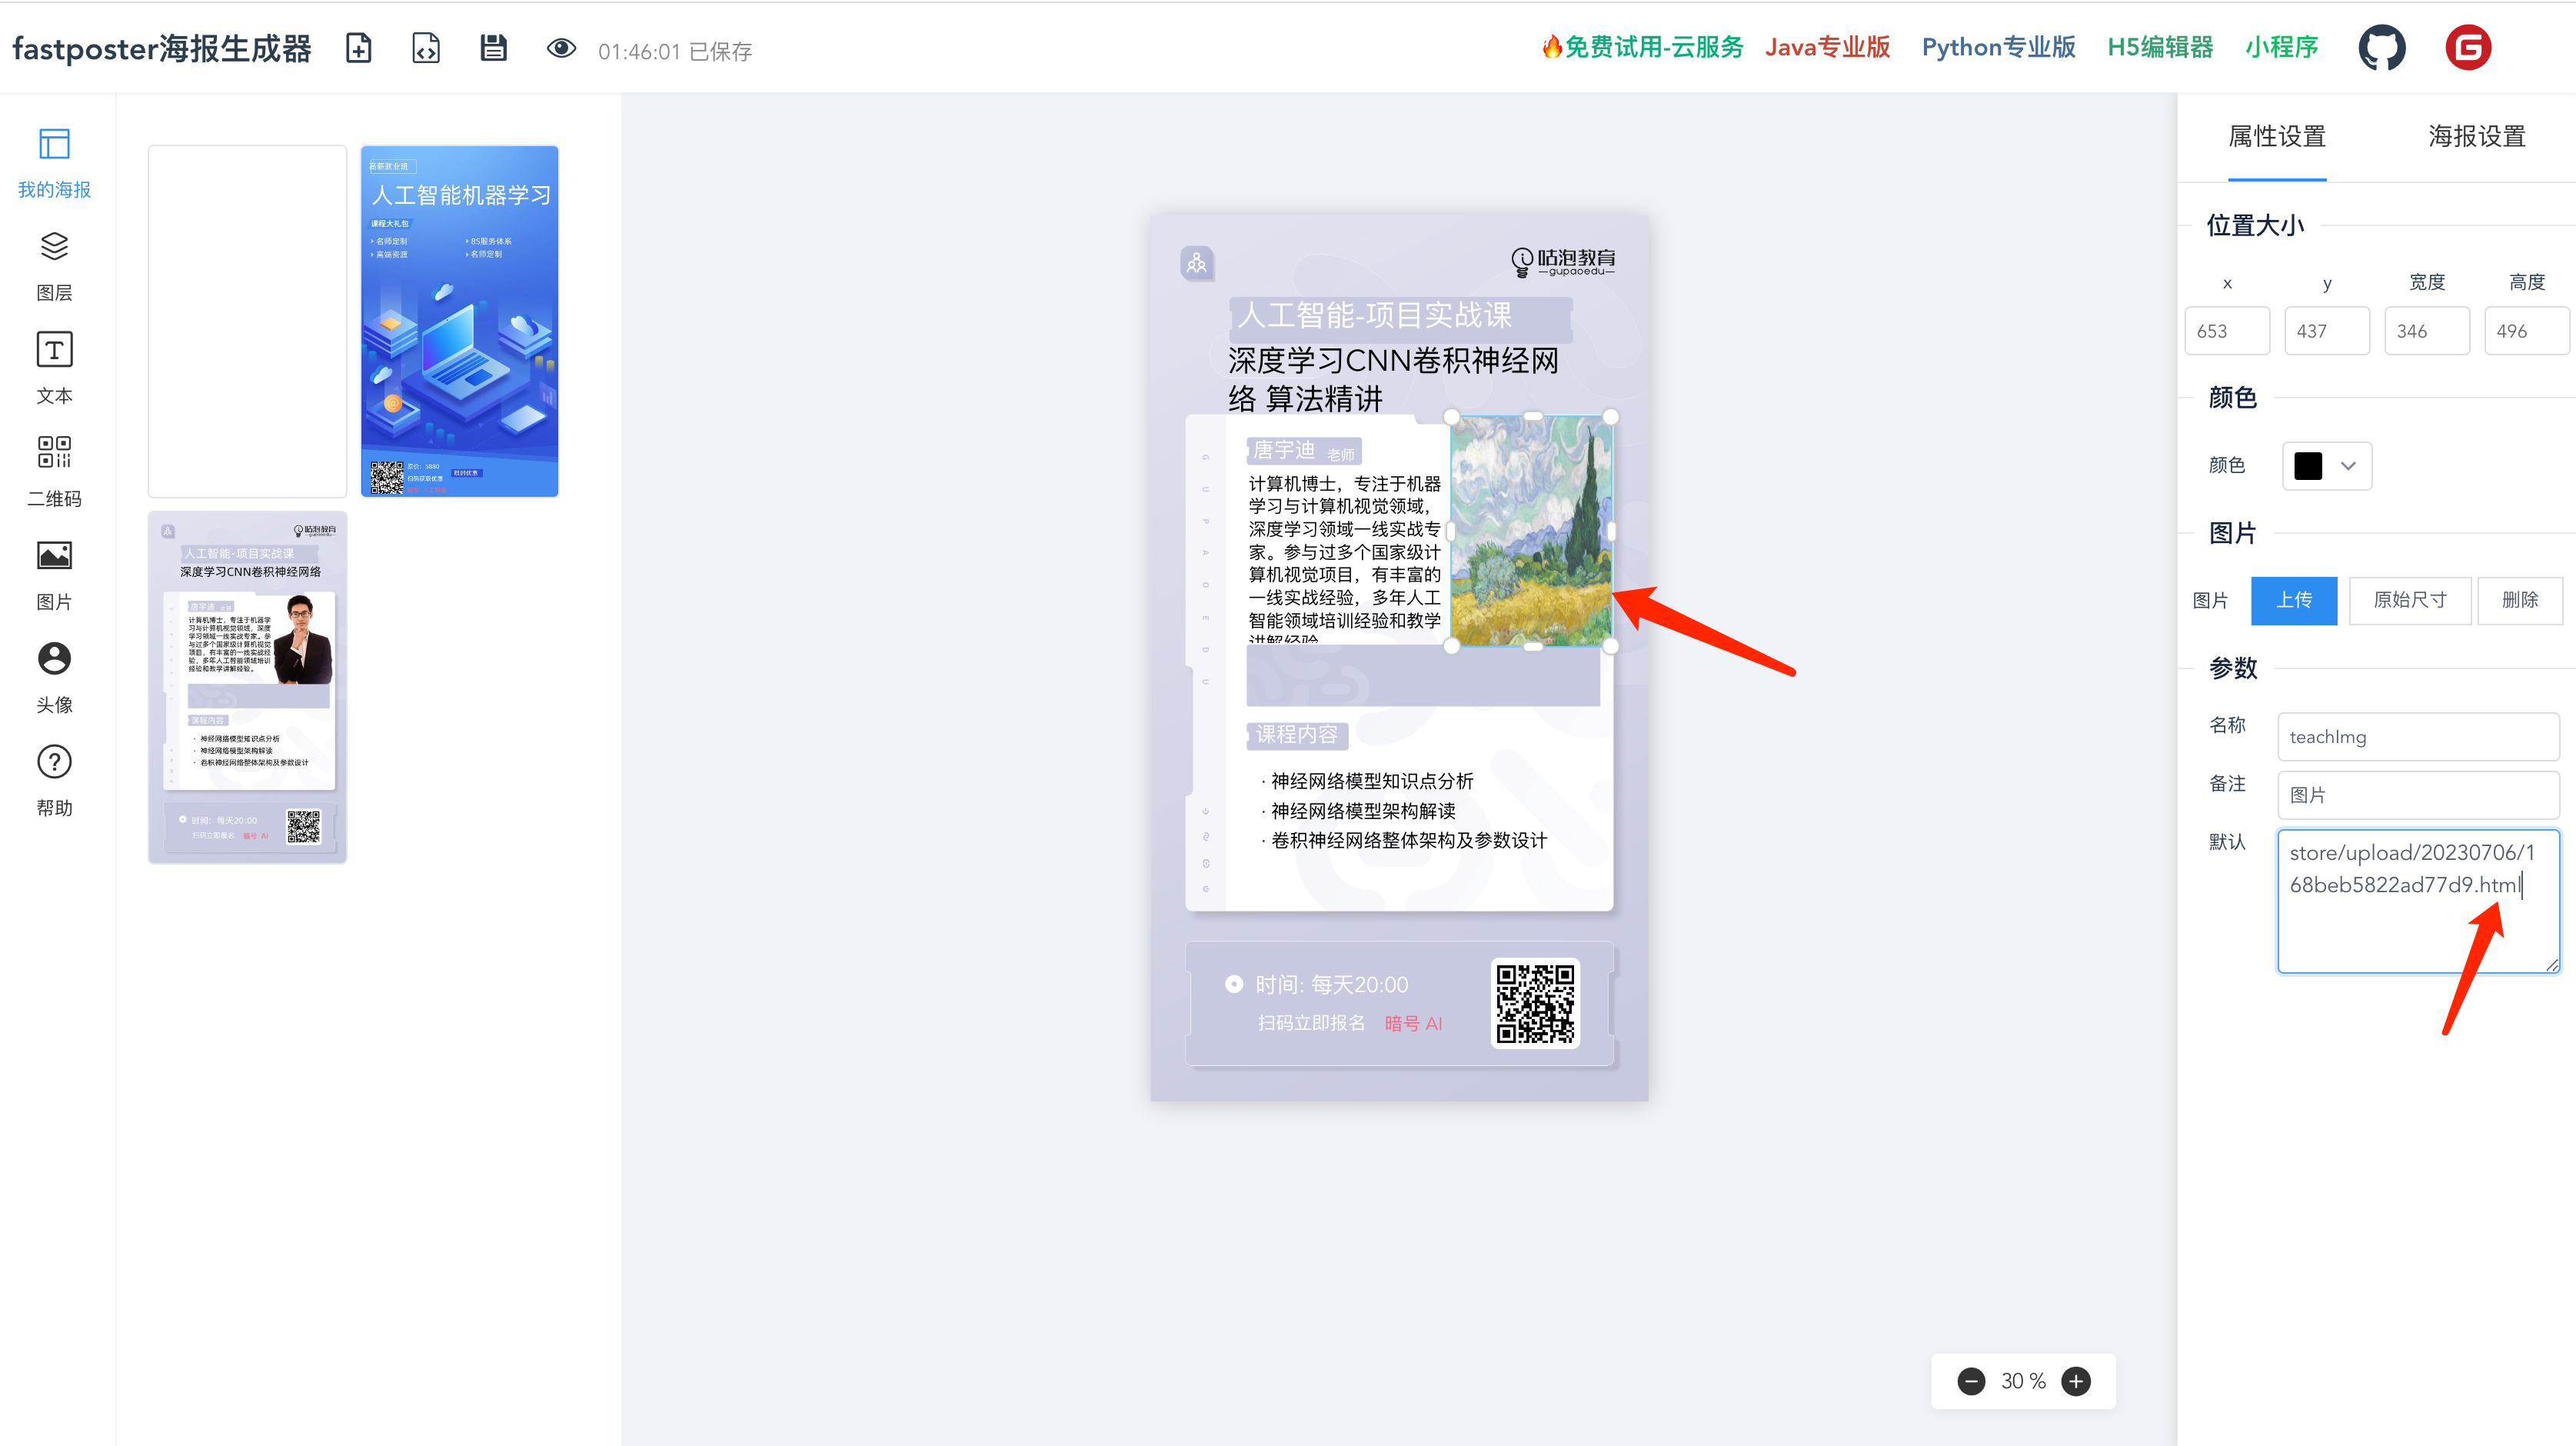This screenshot has height=1446, width=2576.
Task: Open the code export view
Action: coord(425,47)
